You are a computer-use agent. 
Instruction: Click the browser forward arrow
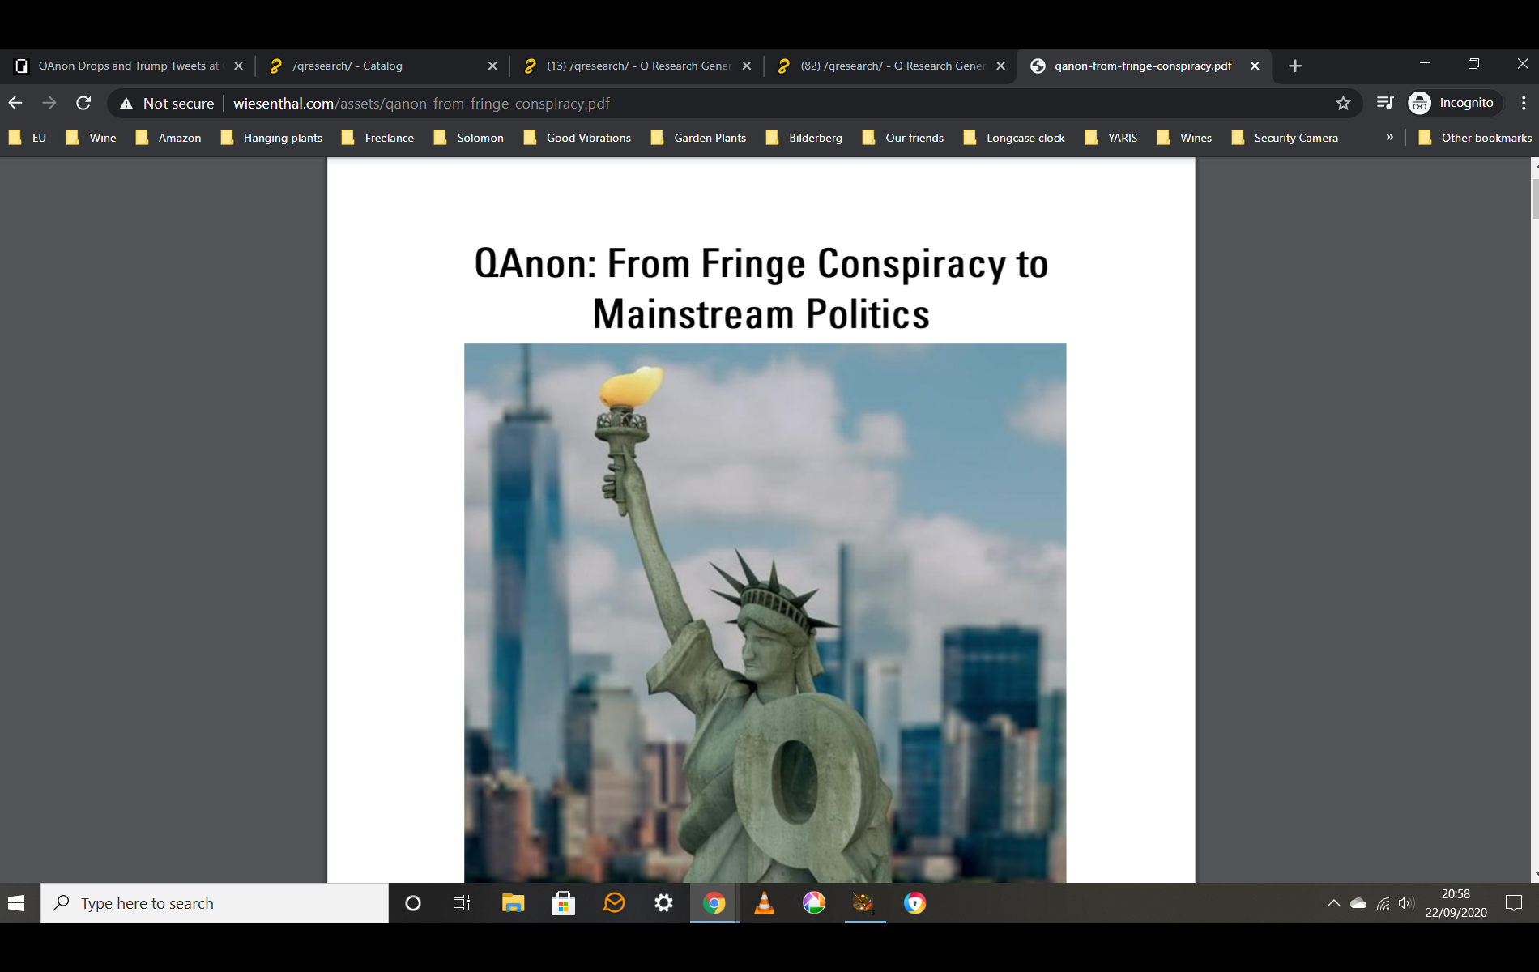[49, 103]
